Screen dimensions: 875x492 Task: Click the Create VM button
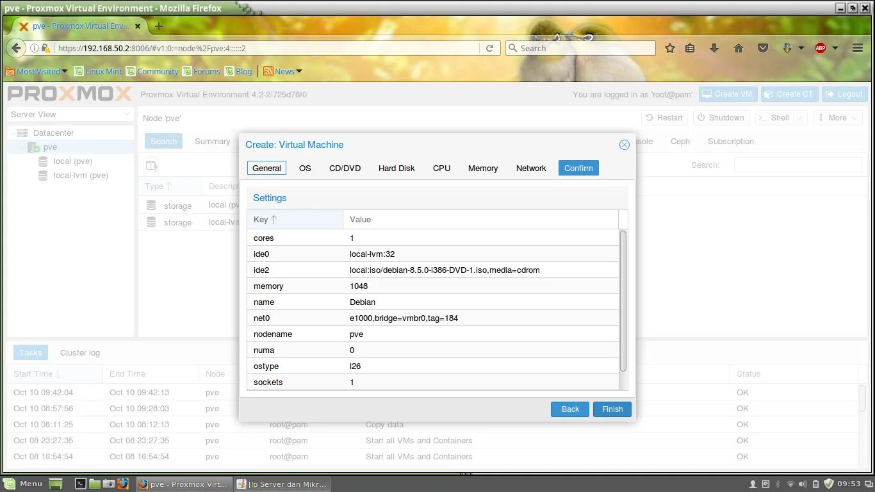(x=728, y=94)
